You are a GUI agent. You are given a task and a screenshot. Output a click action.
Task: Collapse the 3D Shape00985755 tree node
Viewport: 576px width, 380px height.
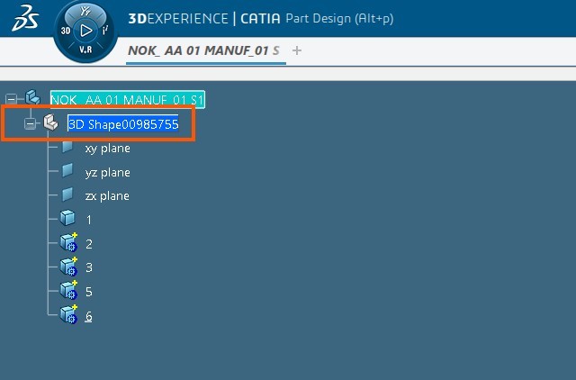31,124
